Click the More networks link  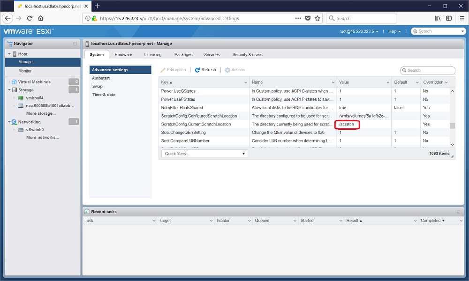click(42, 138)
